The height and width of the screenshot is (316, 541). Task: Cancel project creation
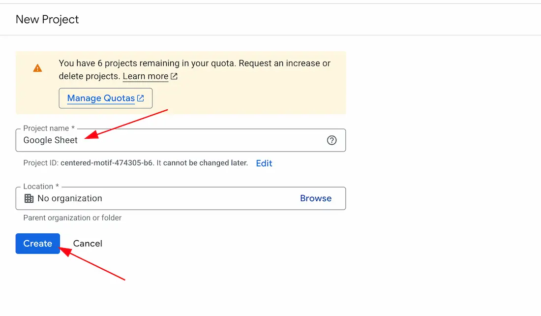coord(88,244)
